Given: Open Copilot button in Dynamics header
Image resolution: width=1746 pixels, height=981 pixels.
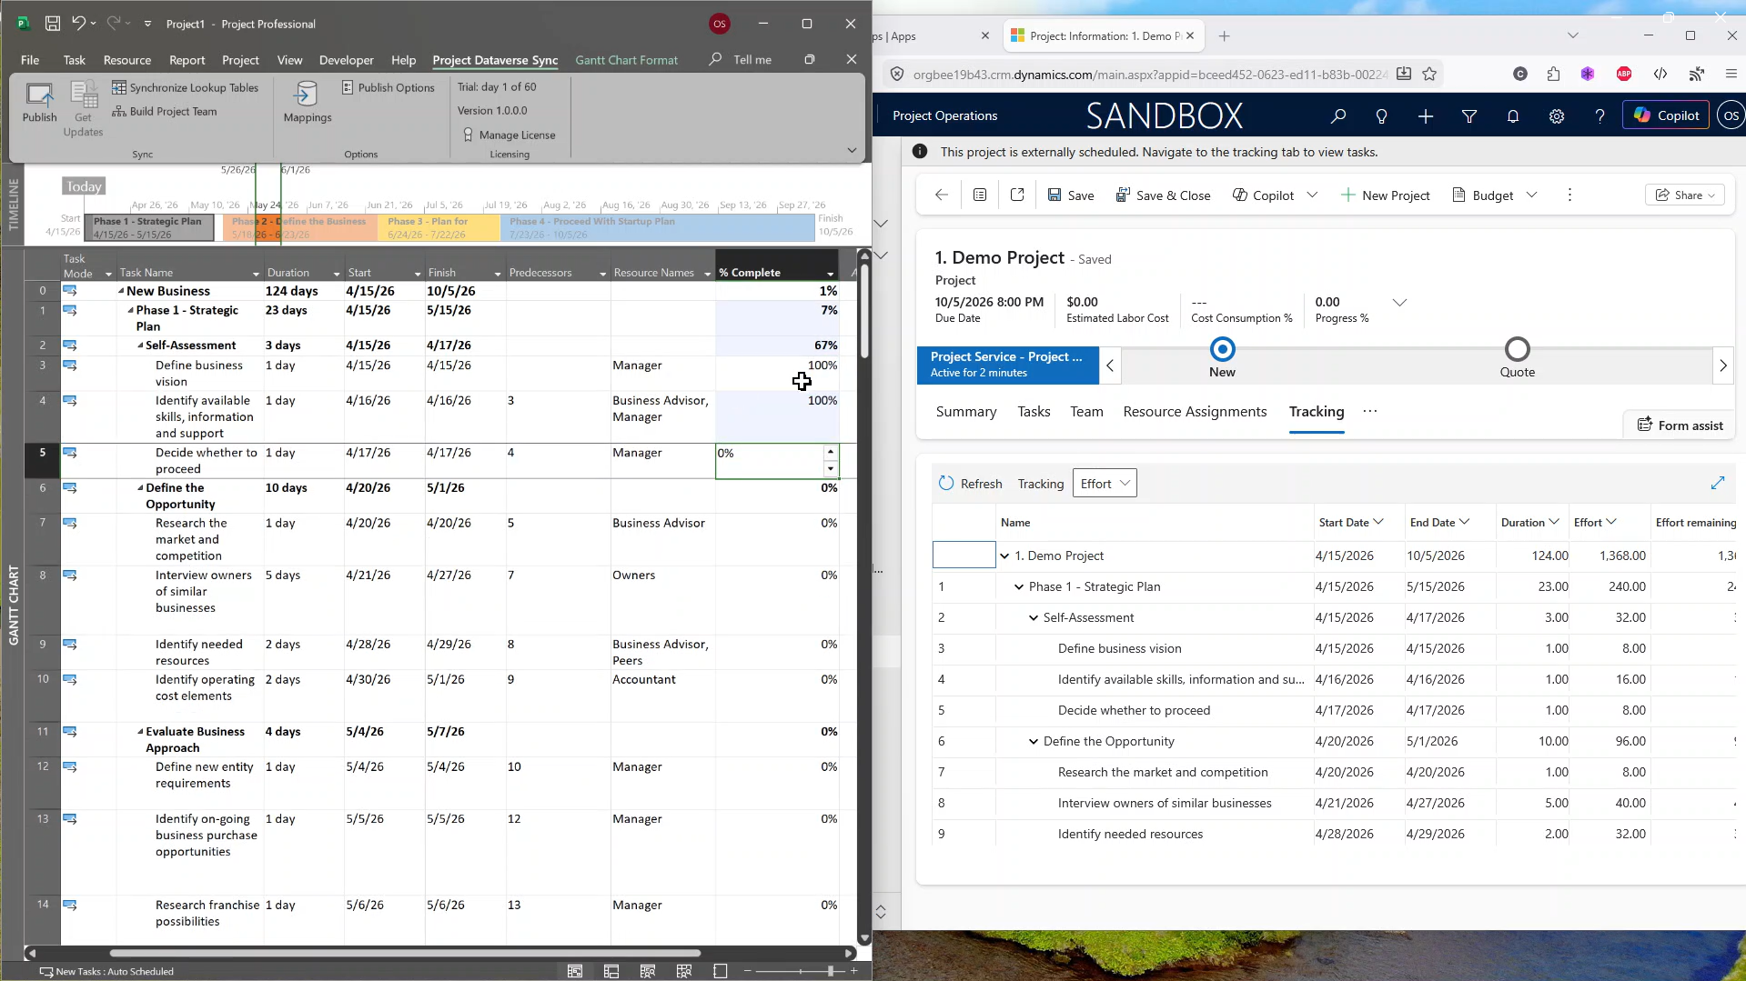Looking at the screenshot, I should point(1665,115).
